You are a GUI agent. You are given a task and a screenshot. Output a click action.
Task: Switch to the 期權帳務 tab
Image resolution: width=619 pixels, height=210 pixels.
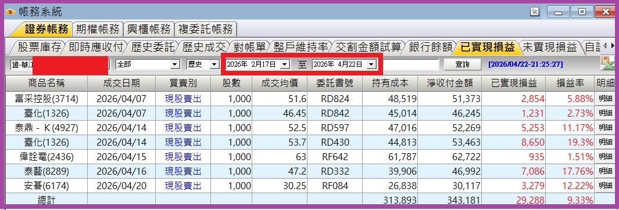(x=98, y=29)
